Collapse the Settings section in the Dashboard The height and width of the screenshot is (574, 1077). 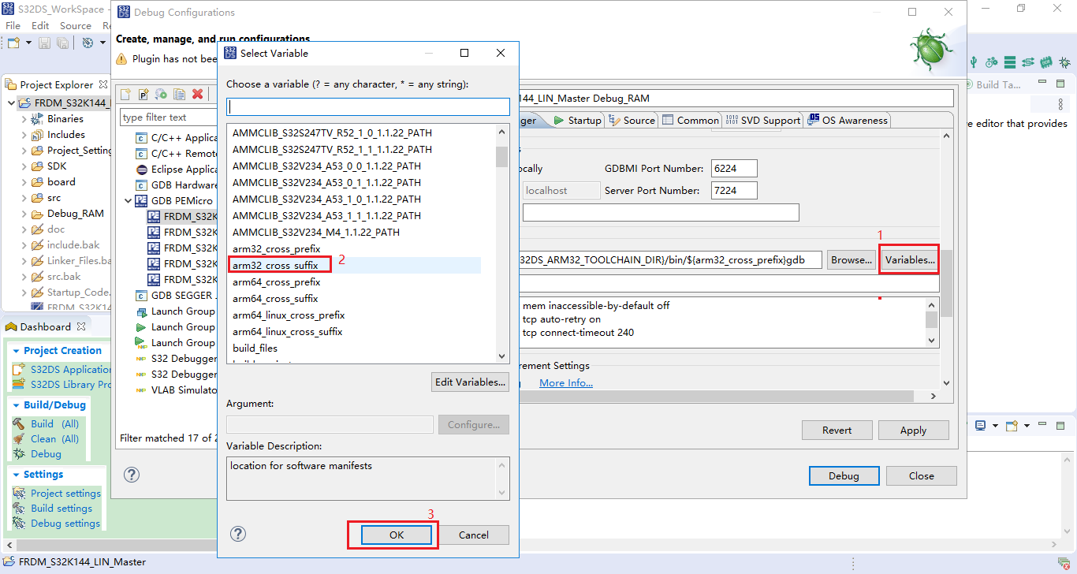[17, 474]
